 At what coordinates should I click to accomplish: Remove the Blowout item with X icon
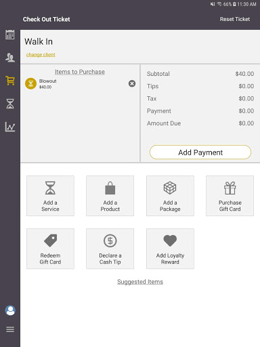132,83
